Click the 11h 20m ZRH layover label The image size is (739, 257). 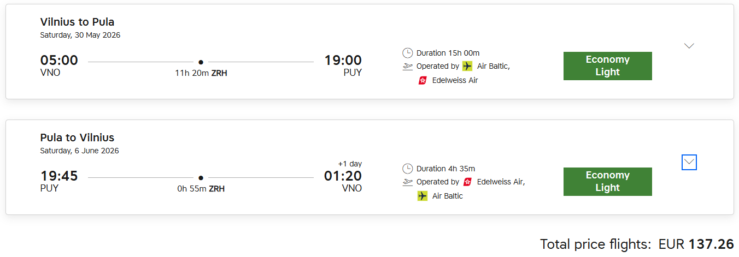(201, 73)
